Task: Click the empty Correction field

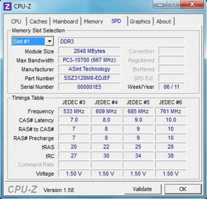Action: pyautogui.click(x=172, y=51)
